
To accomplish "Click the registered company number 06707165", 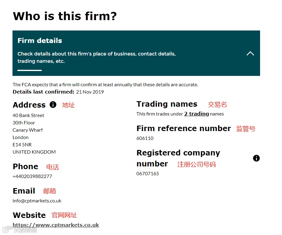I will click(x=148, y=174).
